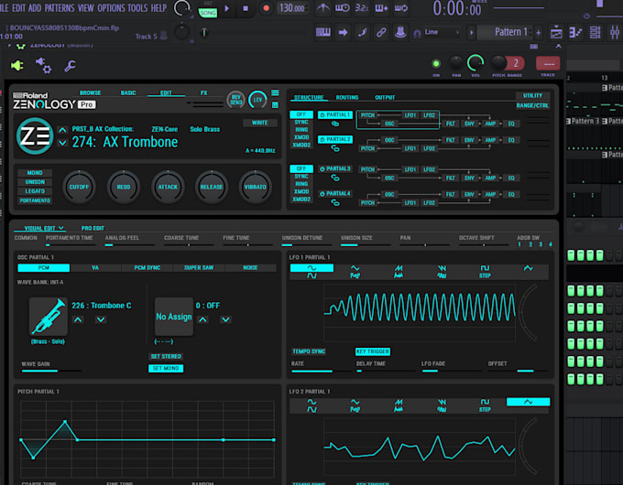This screenshot has height=485, width=623.
Task: Adjust the LFO 1 RATE slider
Action: 322,372
